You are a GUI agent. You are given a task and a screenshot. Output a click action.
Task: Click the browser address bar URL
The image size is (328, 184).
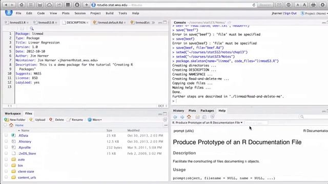[x=112, y=5]
